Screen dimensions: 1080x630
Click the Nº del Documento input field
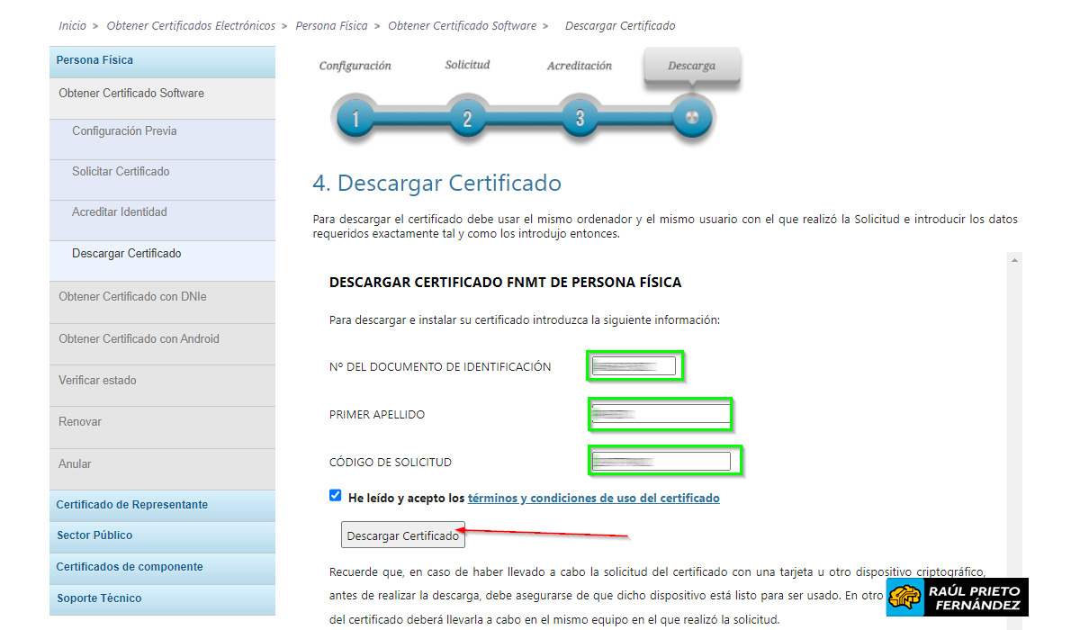click(634, 365)
